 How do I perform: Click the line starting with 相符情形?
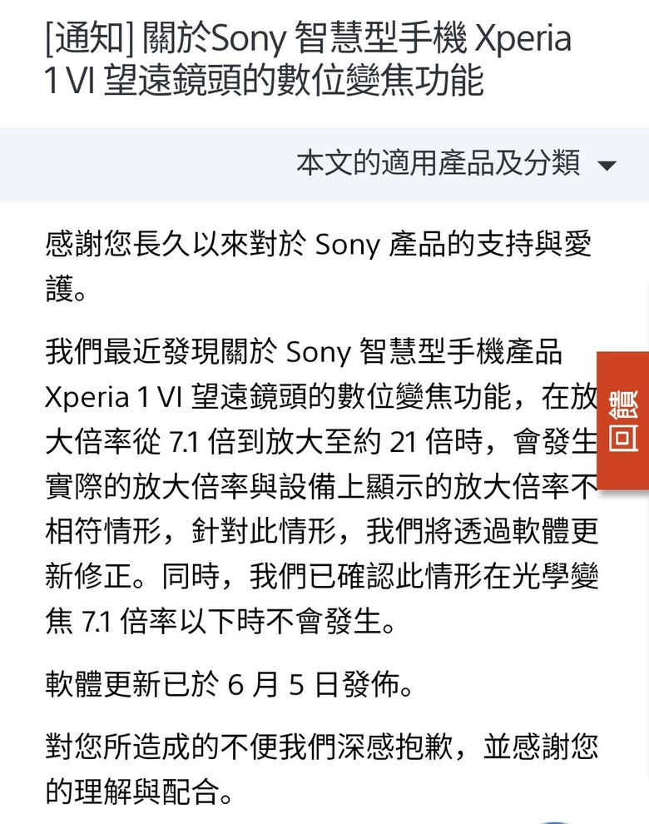[x=321, y=531]
